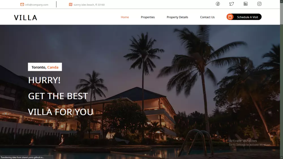Open the Properties menu item
The width and height of the screenshot is (283, 159).
pyautogui.click(x=148, y=17)
